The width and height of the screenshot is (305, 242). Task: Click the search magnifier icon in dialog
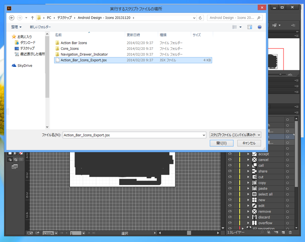(259, 18)
